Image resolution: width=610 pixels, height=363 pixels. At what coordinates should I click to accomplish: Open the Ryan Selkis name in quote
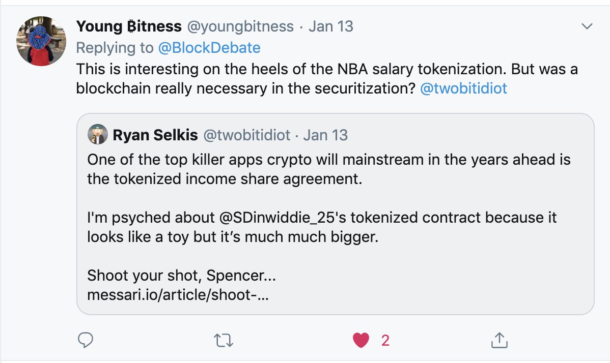(x=155, y=135)
